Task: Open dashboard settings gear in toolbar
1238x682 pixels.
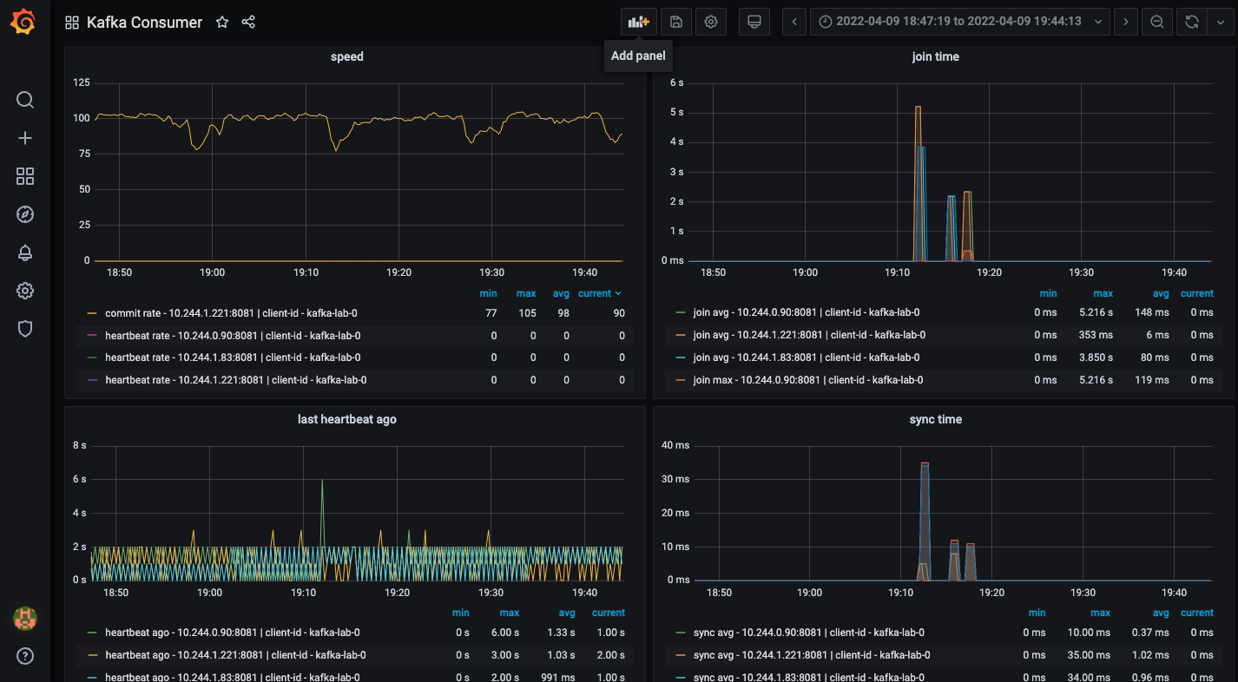Action: point(711,22)
